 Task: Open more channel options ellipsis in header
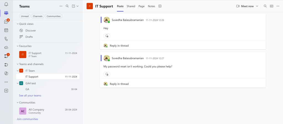coord(278,6)
